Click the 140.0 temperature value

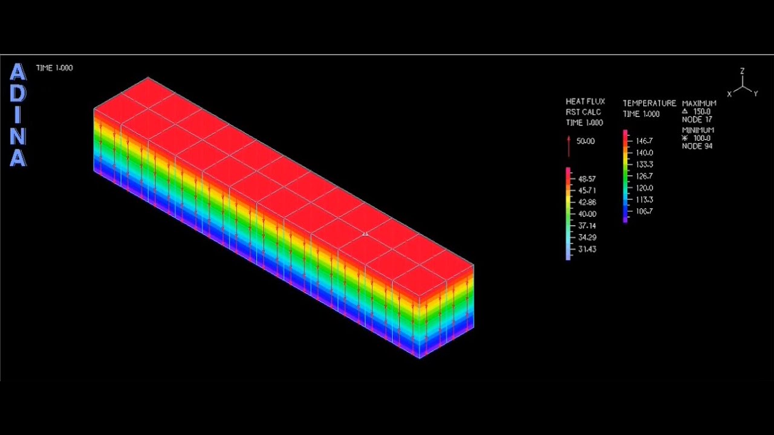(x=644, y=153)
